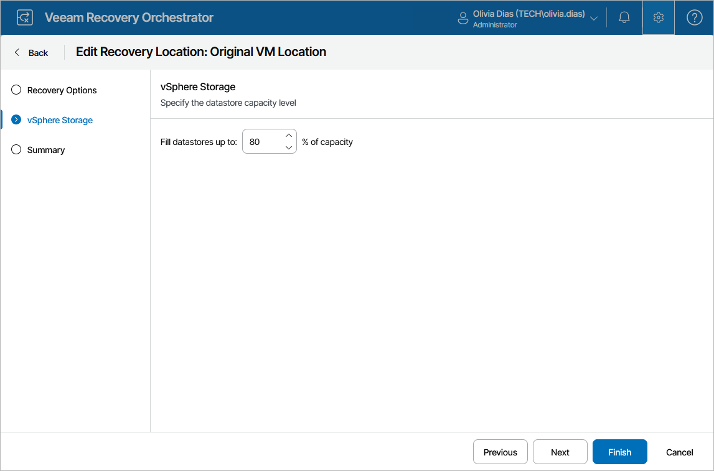The image size is (714, 471).
Task: Click the fill datastores percentage field
Action: 270,141
